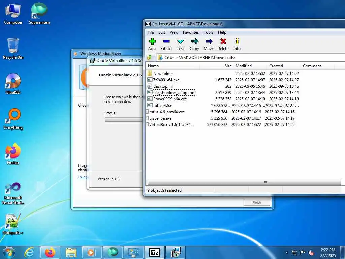
Task: Click the Extract toolbar icon
Action: click(166, 44)
